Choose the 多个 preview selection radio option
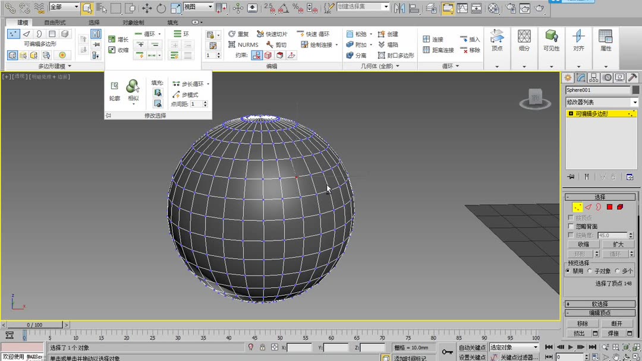 click(617, 271)
